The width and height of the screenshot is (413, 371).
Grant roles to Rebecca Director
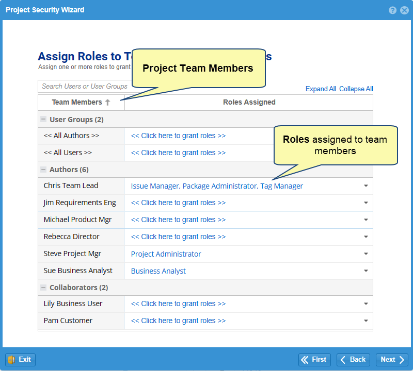click(x=178, y=237)
